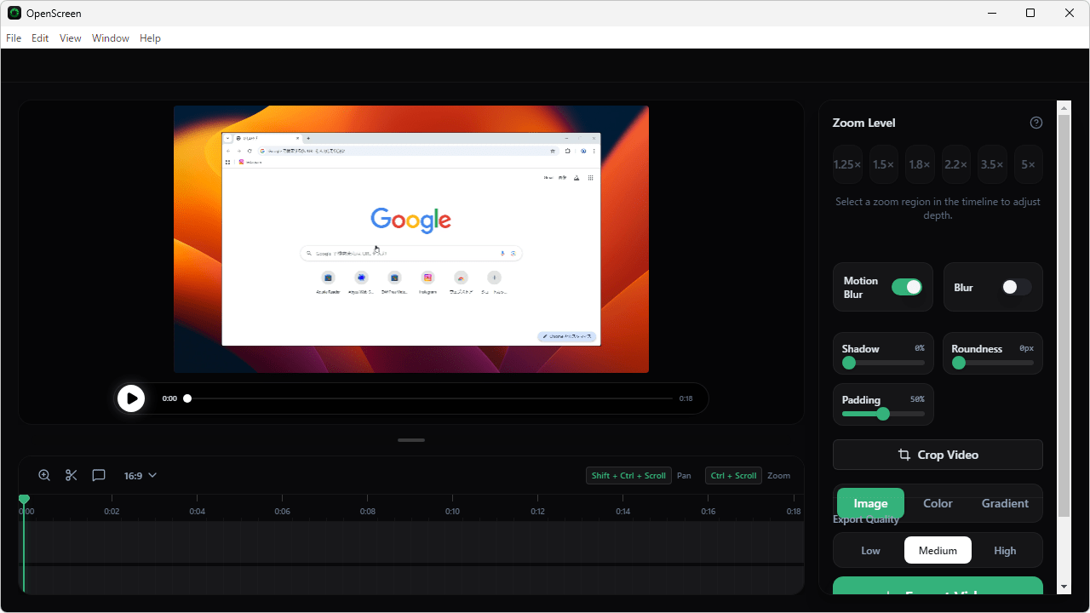Image resolution: width=1090 pixels, height=613 pixels.
Task: Enable the Blur toggle
Action: pyautogui.click(x=1015, y=287)
